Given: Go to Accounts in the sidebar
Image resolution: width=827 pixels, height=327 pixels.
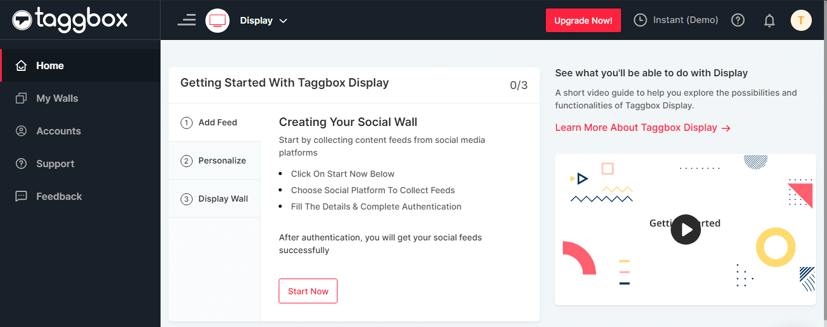Looking at the screenshot, I should point(58,131).
